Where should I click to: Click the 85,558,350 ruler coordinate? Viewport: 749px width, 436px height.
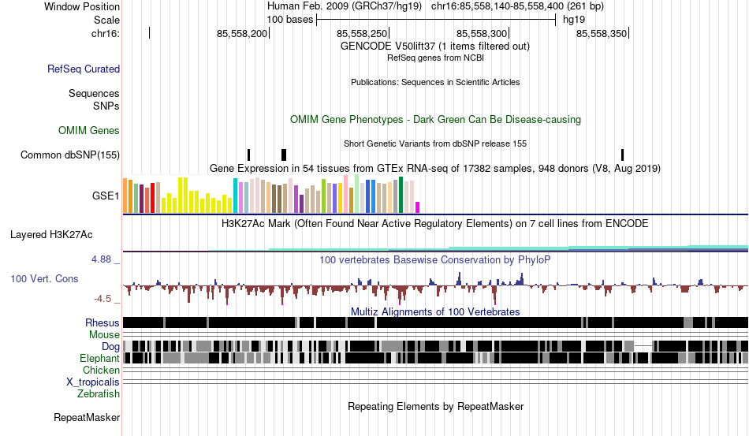pyautogui.click(x=602, y=33)
